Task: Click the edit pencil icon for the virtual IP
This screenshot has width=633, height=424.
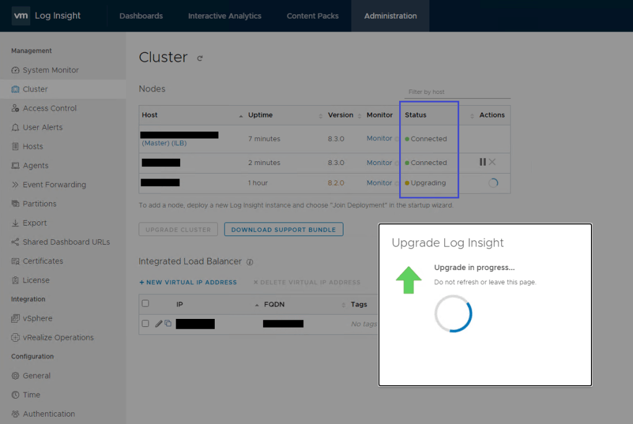Action: 158,323
